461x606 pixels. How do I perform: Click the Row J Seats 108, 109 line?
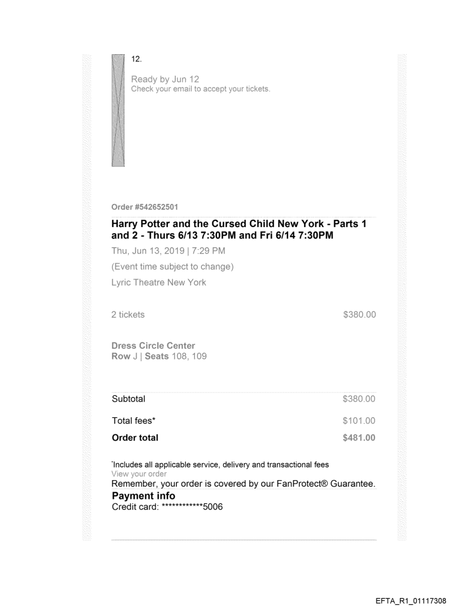point(159,356)
